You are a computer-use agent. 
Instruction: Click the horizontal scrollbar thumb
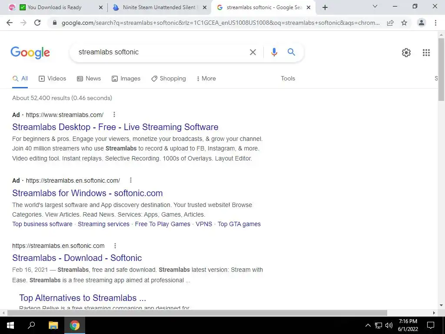click(197, 313)
